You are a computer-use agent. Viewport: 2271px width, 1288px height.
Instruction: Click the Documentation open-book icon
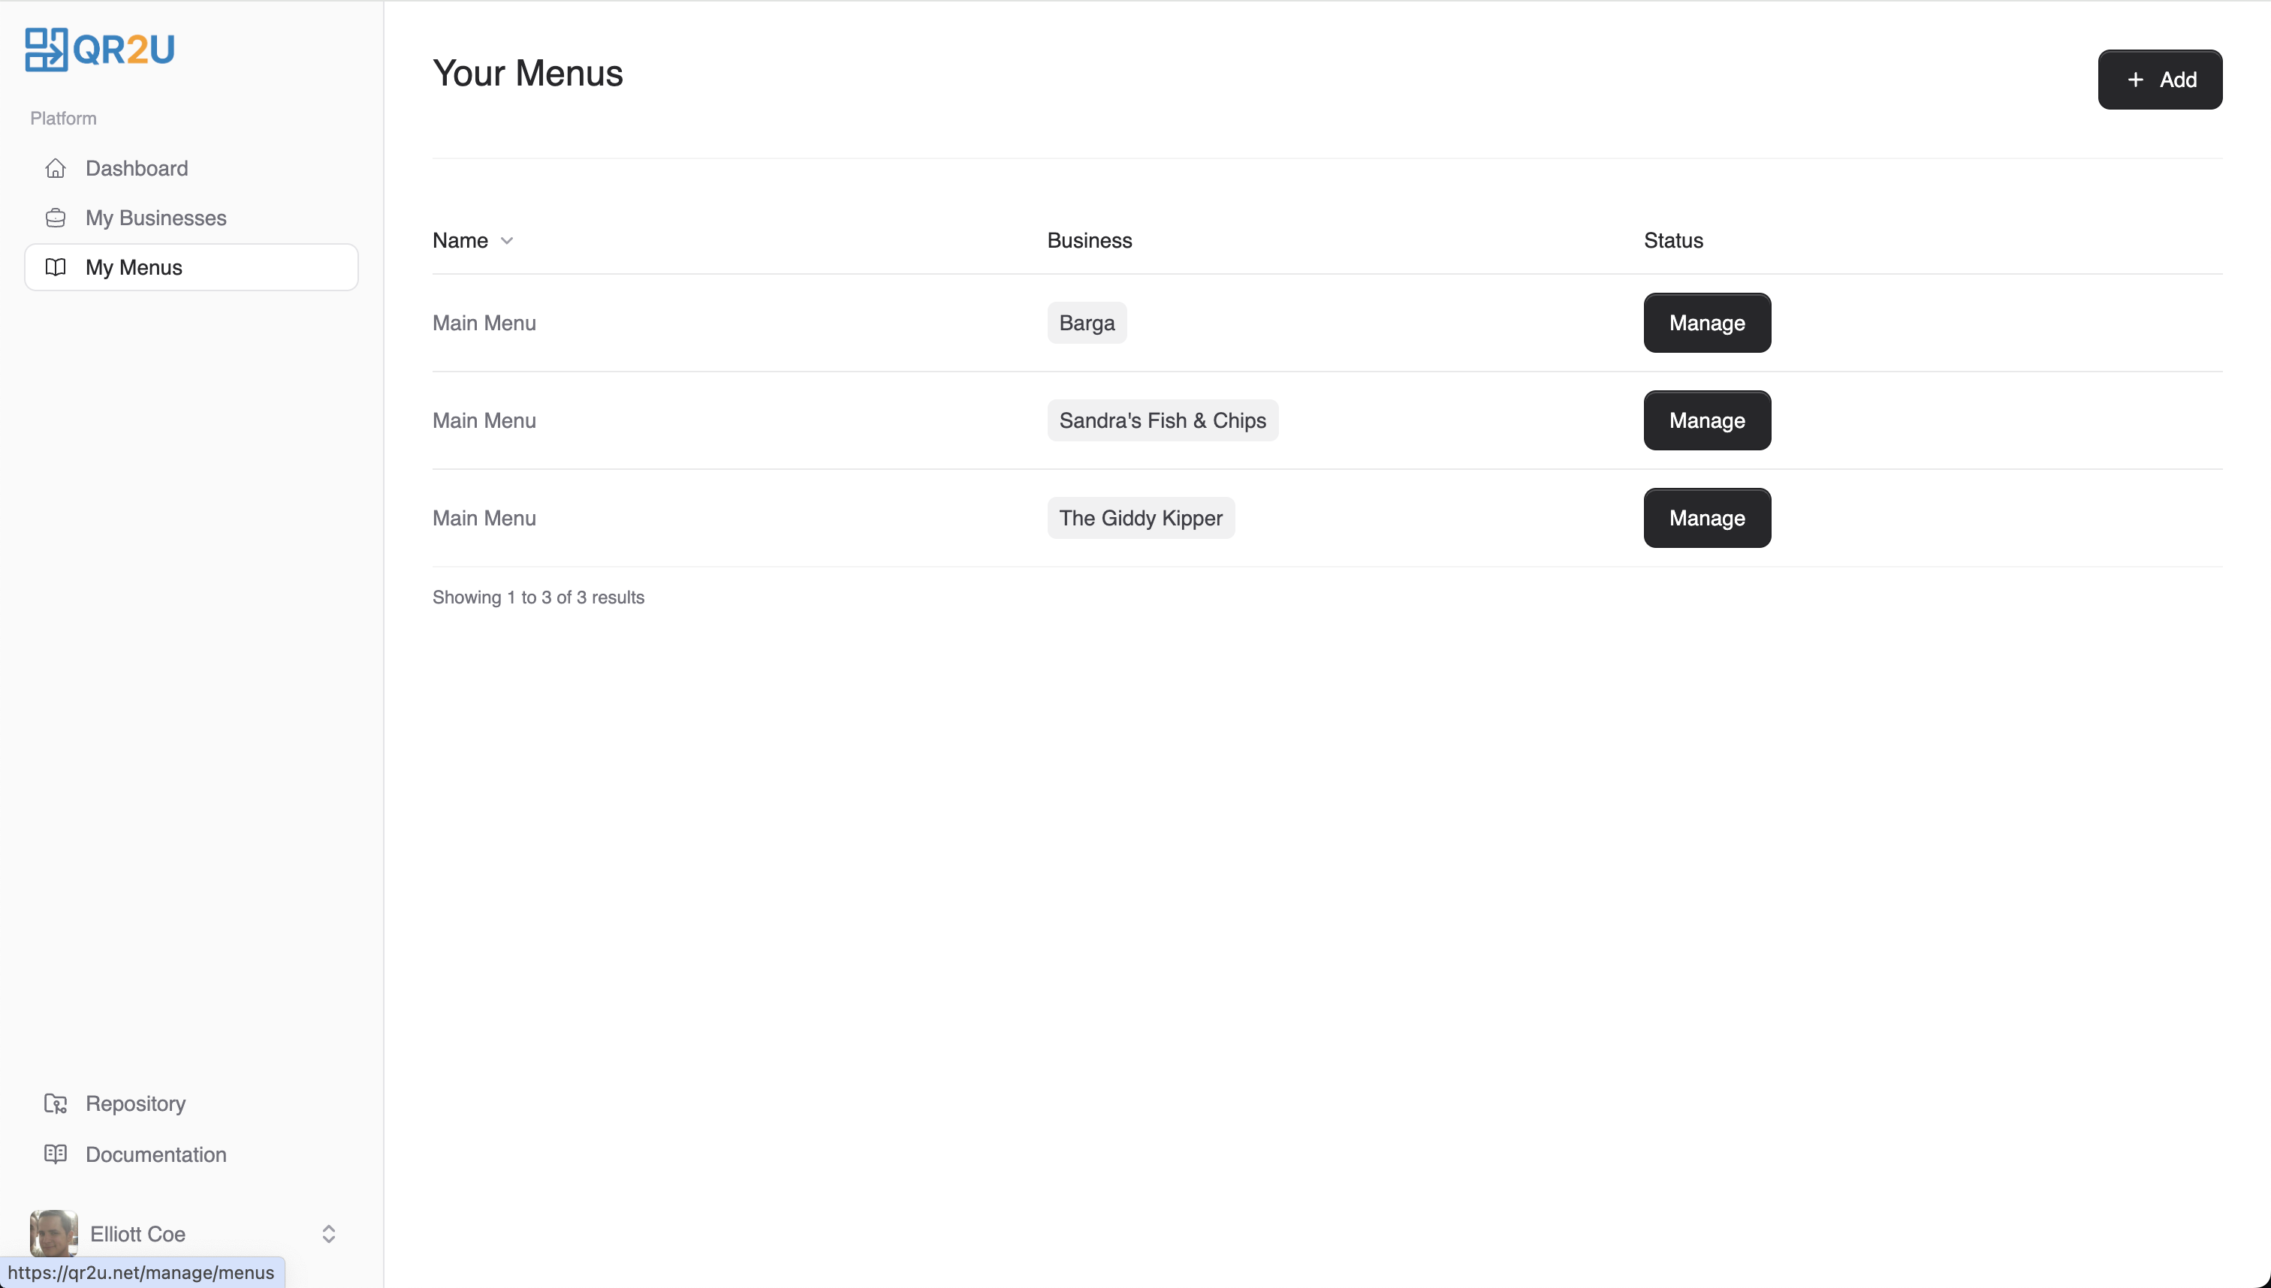pyautogui.click(x=56, y=1154)
